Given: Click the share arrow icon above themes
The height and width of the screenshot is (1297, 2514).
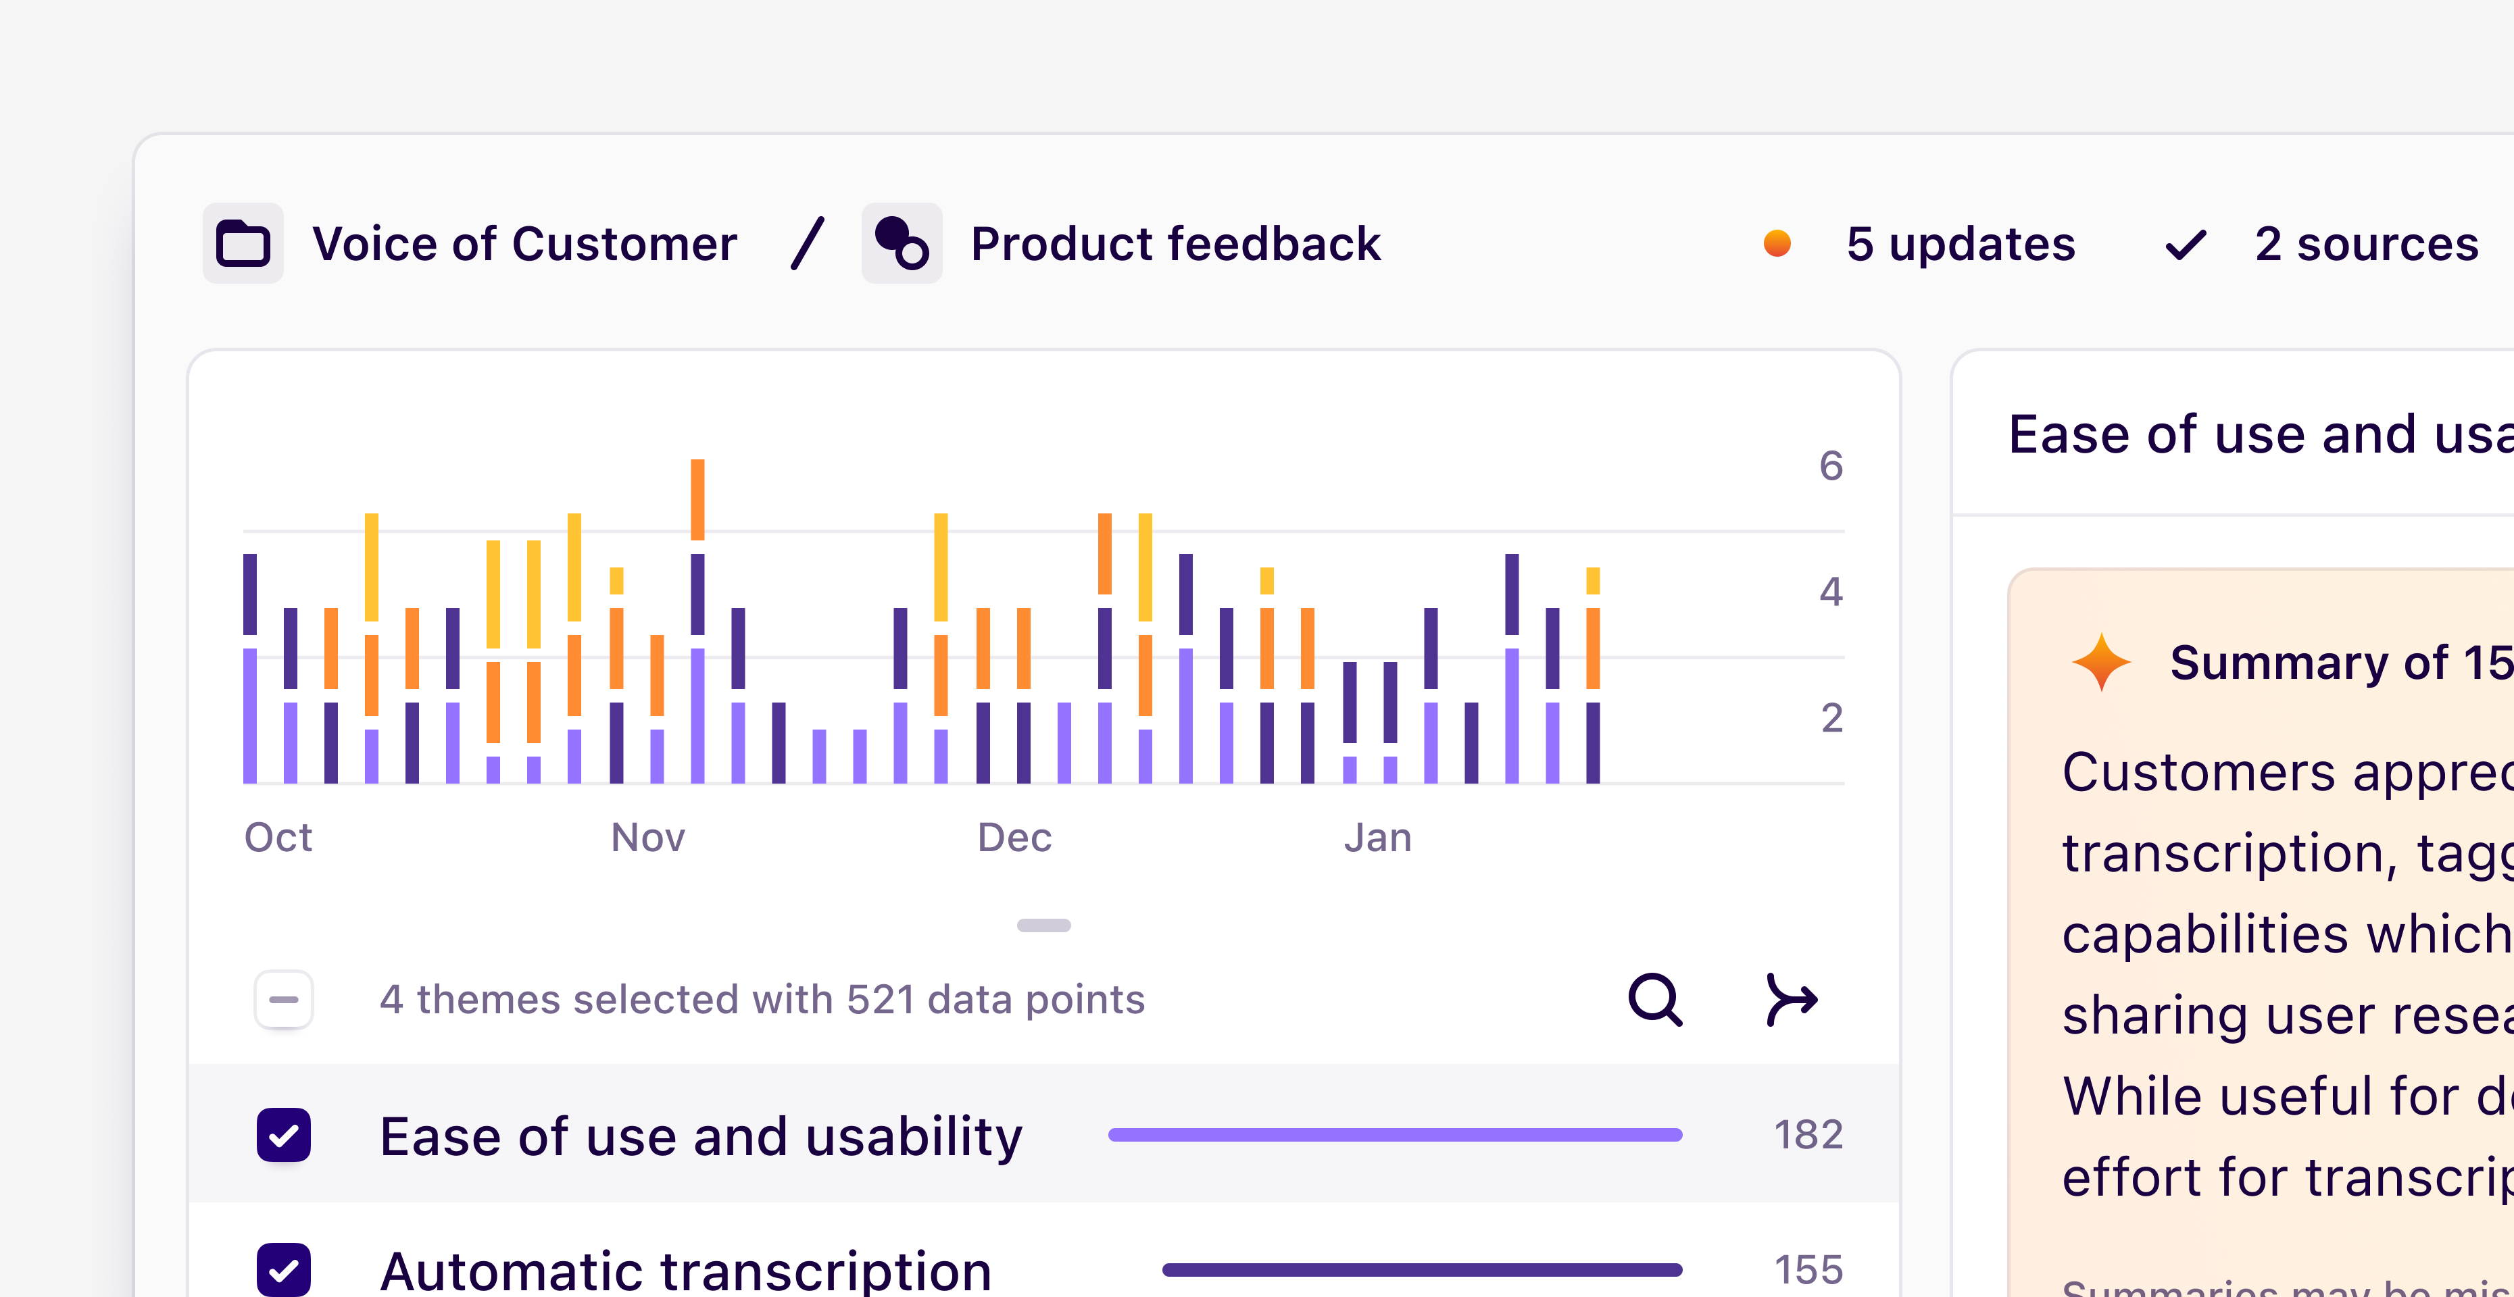Looking at the screenshot, I should [x=1792, y=1000].
